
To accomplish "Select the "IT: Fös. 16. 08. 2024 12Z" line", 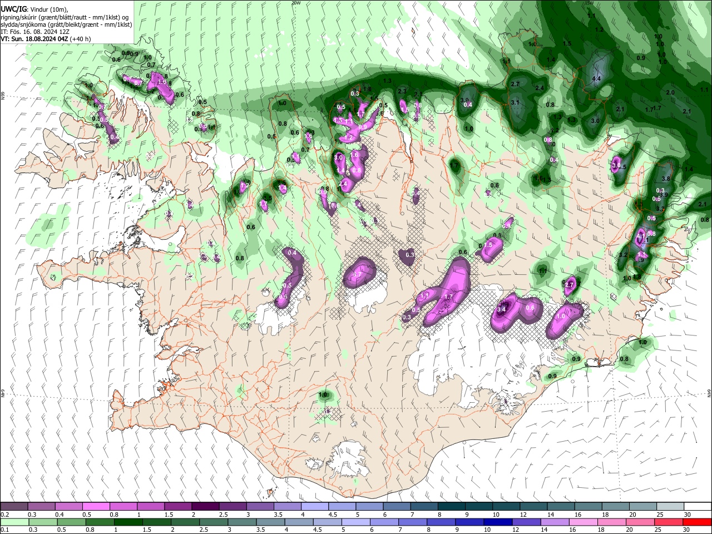I will 35,32.
